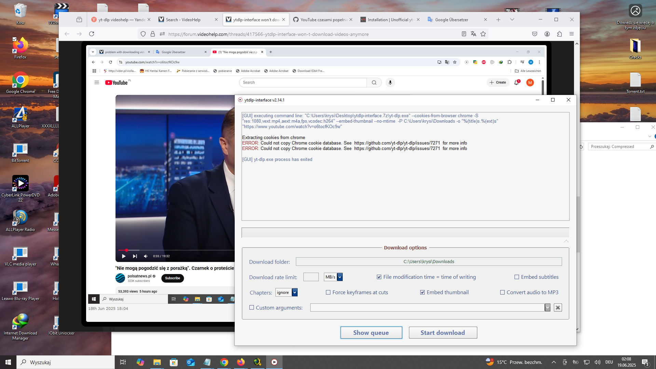Open custom arguments history dropdown arrow

(547, 307)
